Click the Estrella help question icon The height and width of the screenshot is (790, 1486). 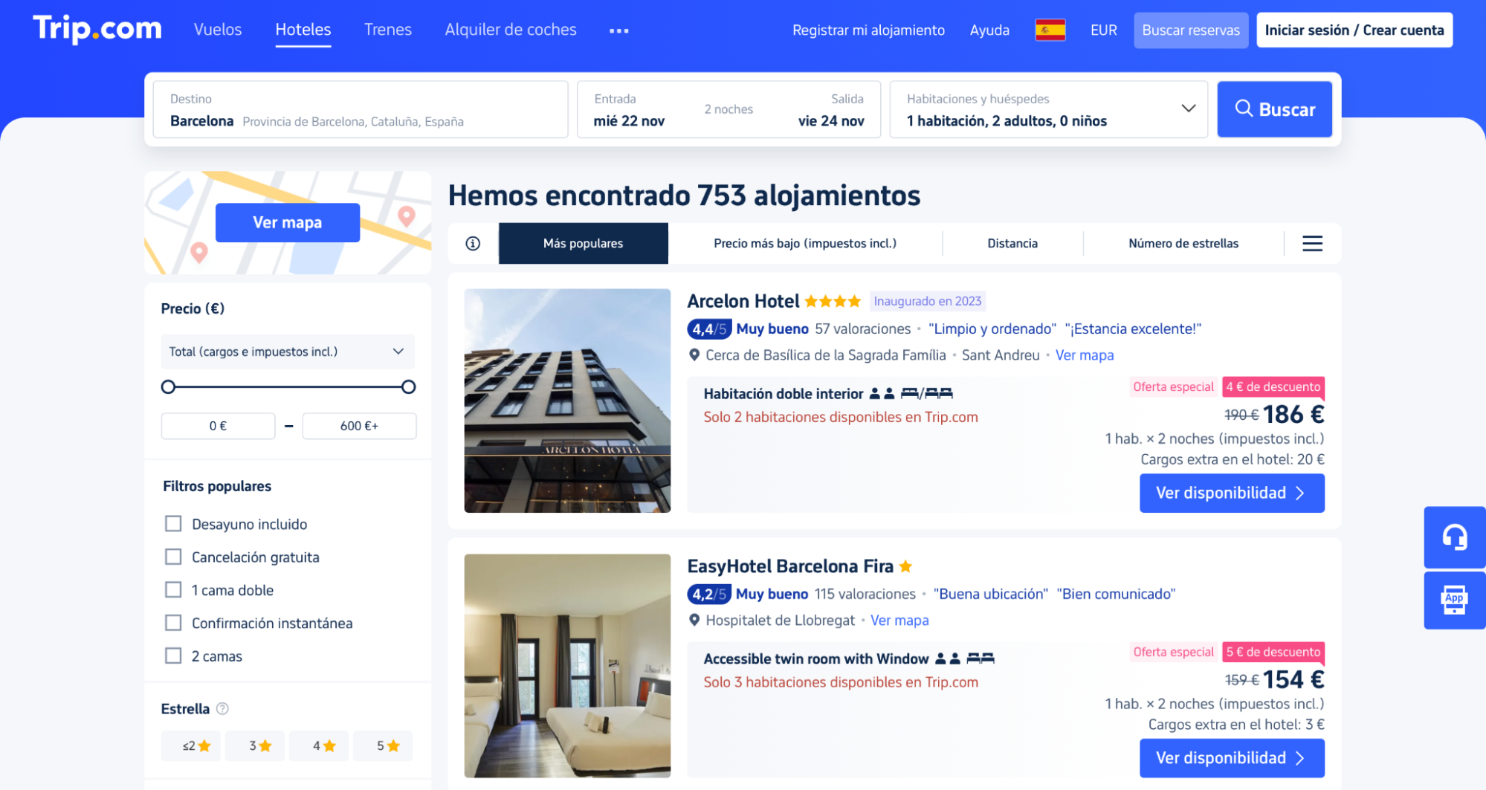[x=222, y=708]
